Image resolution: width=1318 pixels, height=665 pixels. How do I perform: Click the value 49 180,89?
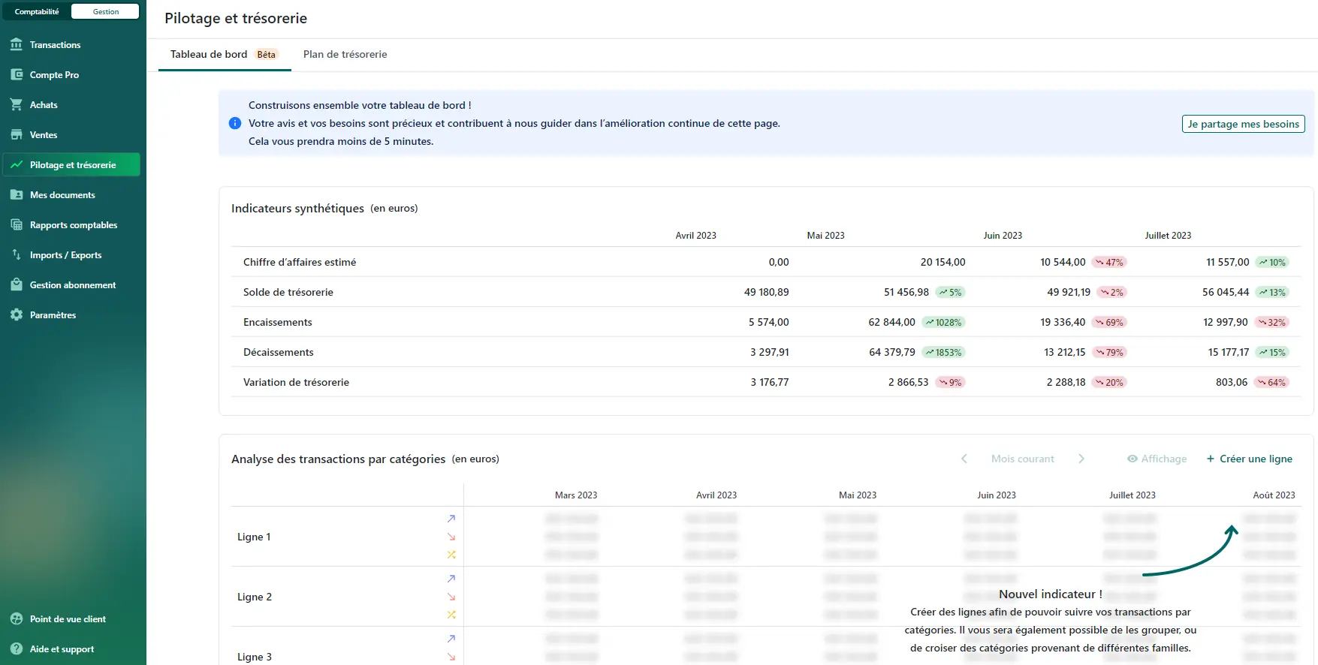point(767,292)
